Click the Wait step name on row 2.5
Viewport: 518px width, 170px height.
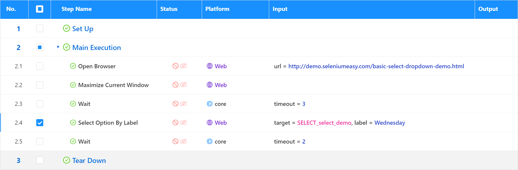click(84, 141)
